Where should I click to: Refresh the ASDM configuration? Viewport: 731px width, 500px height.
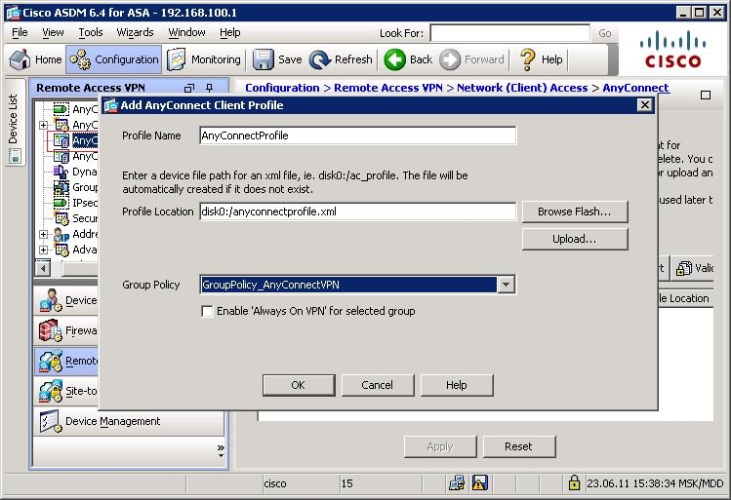point(341,59)
